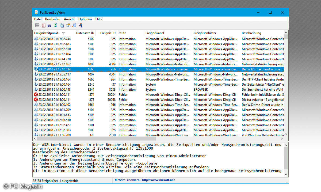
Task: Sort by Ereignis-ID column header
Action: (x=106, y=33)
